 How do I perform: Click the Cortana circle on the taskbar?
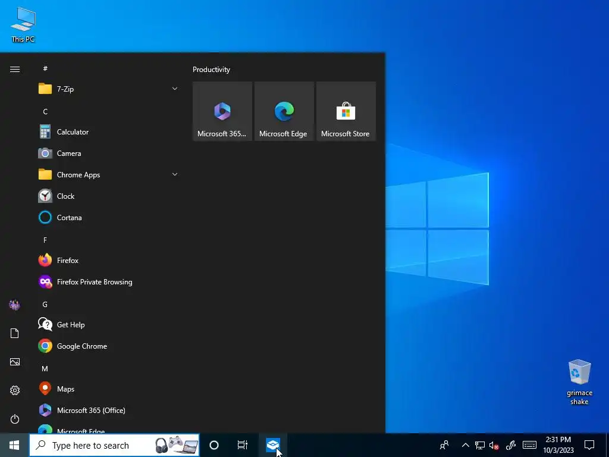coord(214,445)
